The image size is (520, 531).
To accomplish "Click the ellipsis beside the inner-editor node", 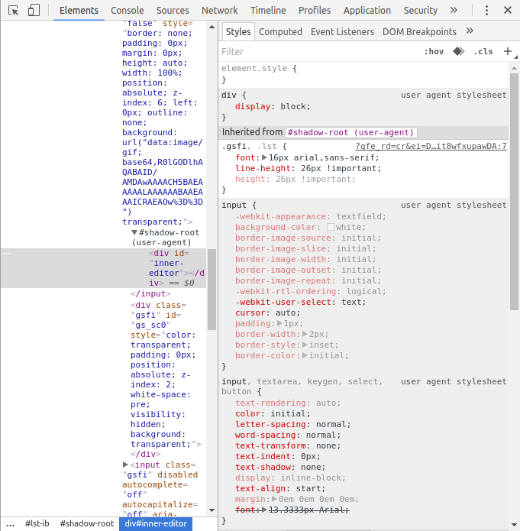I will 6,254.
